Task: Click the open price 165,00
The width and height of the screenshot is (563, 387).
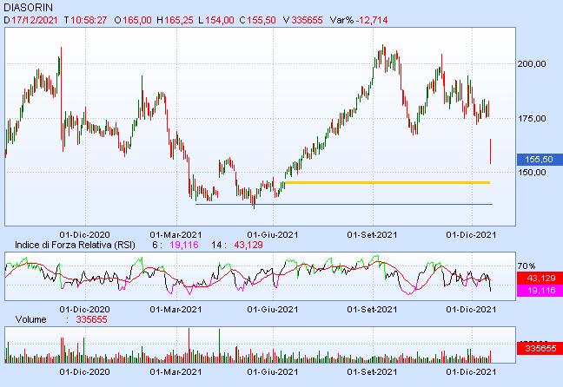Action: 137,20
